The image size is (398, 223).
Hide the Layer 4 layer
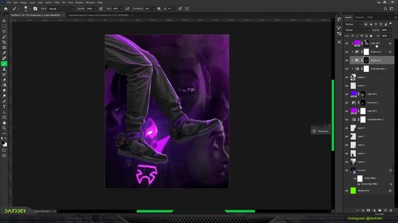pos(347,162)
